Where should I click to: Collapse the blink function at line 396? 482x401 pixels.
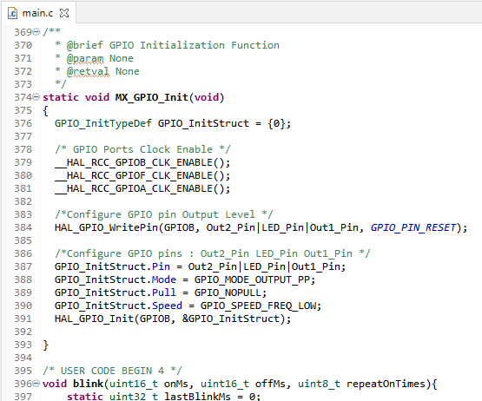36,384
